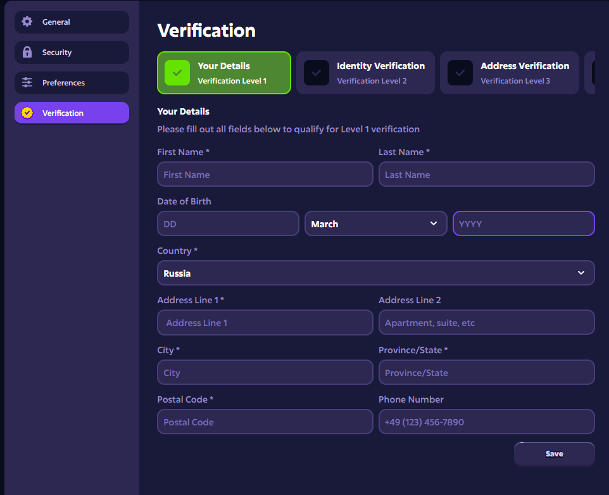This screenshot has width=609, height=495.
Task: Select the Verification sidebar item
Action: 72,113
